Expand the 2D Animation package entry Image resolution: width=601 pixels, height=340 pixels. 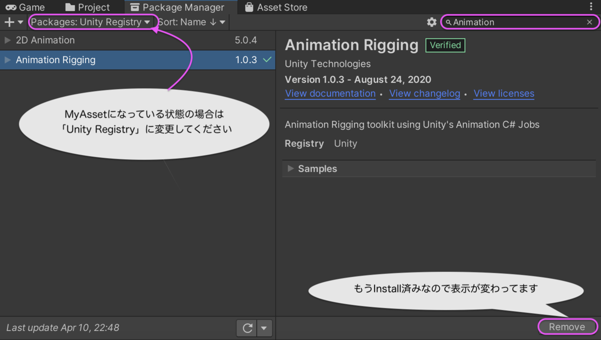(8, 40)
